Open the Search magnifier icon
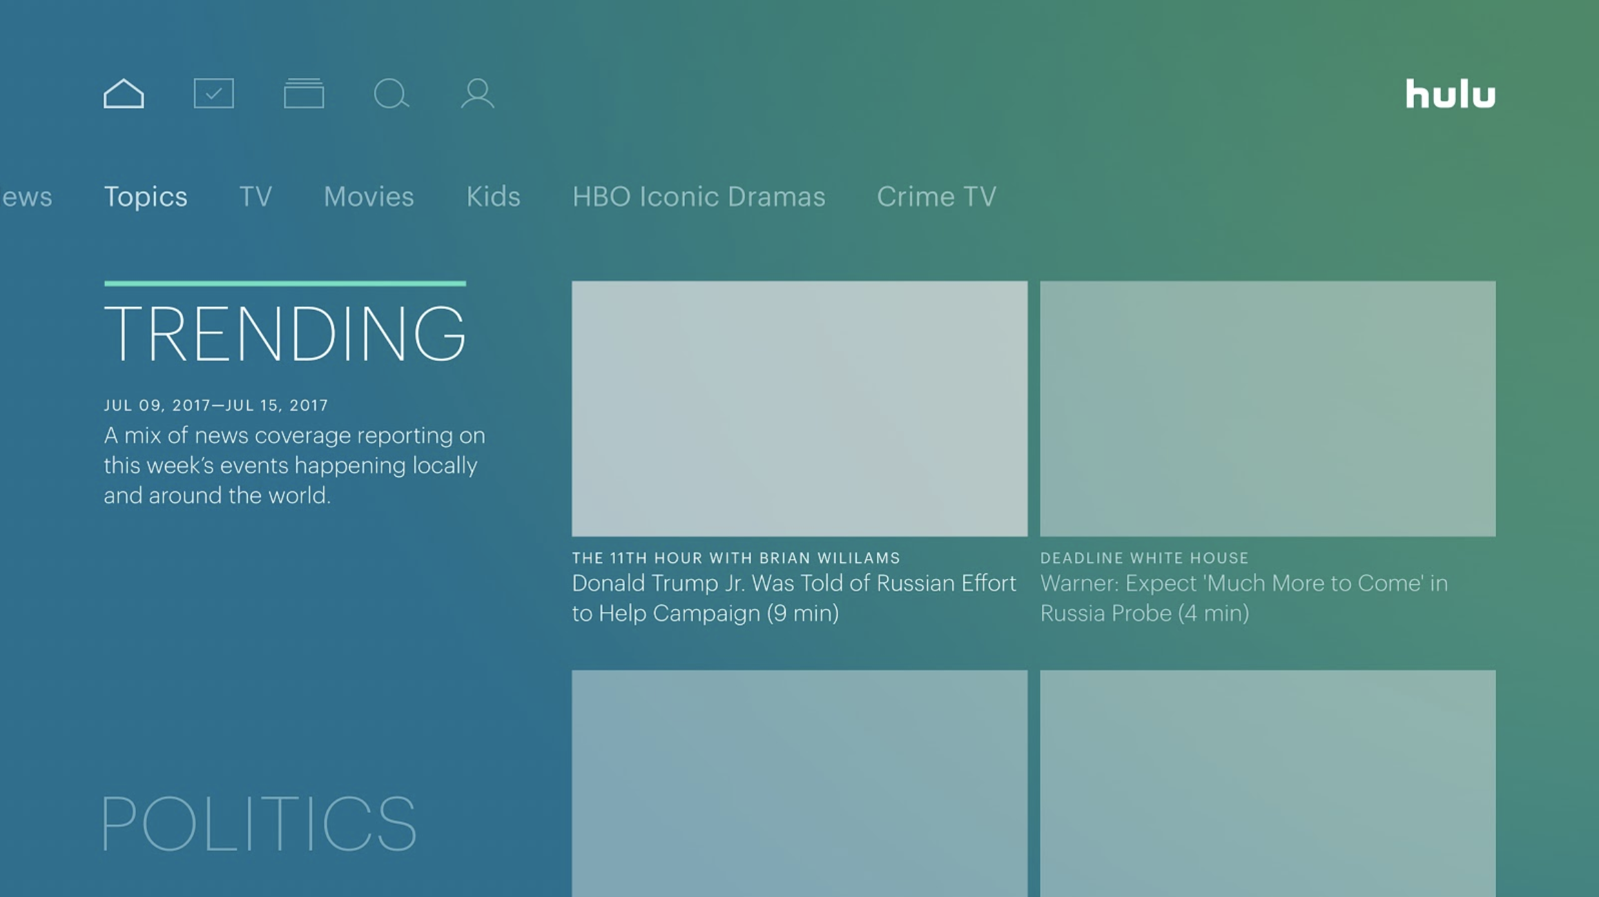Image resolution: width=1599 pixels, height=897 pixels. (391, 93)
